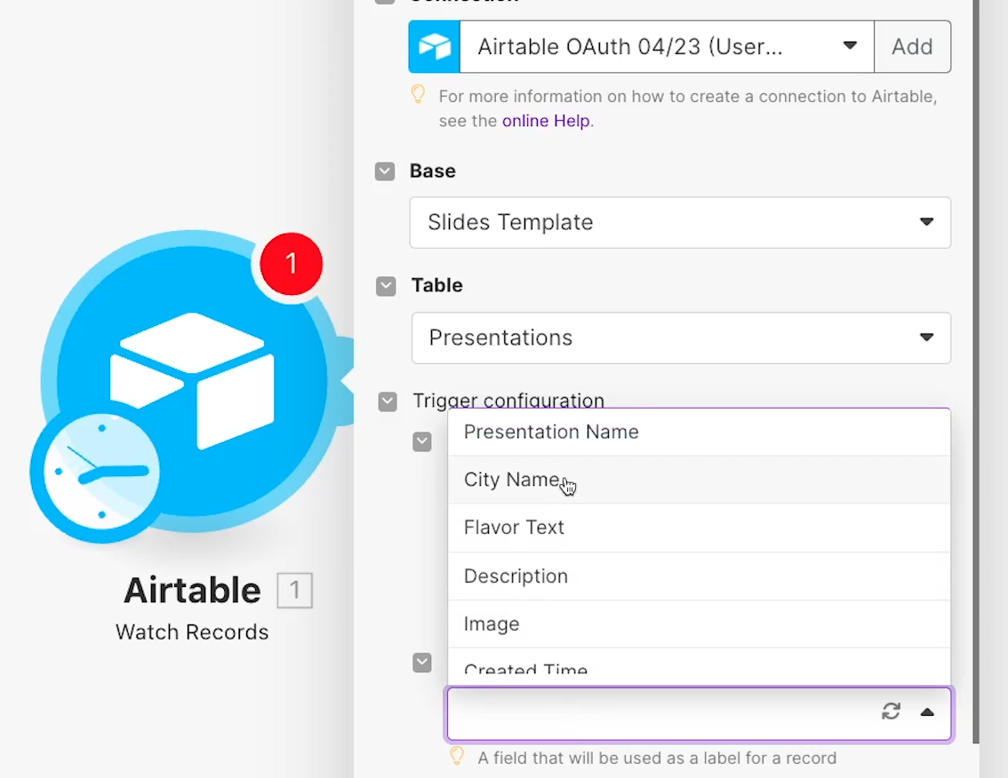Select Created Time option
Image resolution: width=1008 pixels, height=778 pixels.
(x=699, y=667)
